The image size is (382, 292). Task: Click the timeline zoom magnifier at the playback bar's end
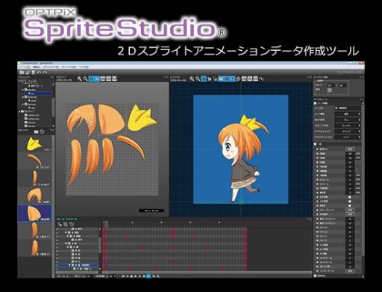point(158,276)
